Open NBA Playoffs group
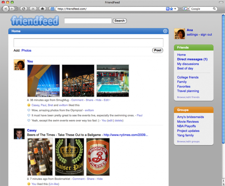 (x=186, y=126)
